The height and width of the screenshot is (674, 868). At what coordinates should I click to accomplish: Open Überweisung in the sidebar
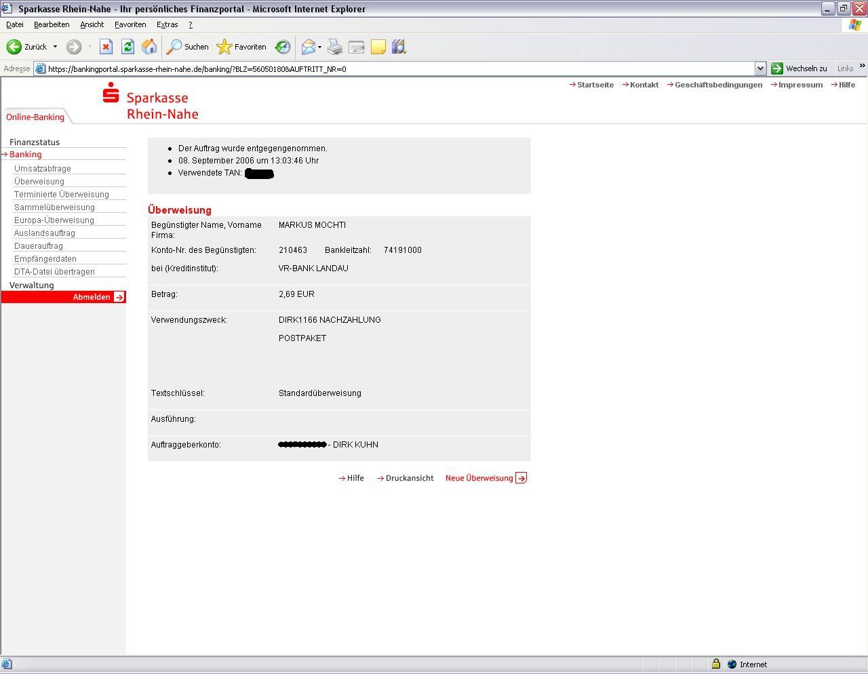pos(39,181)
